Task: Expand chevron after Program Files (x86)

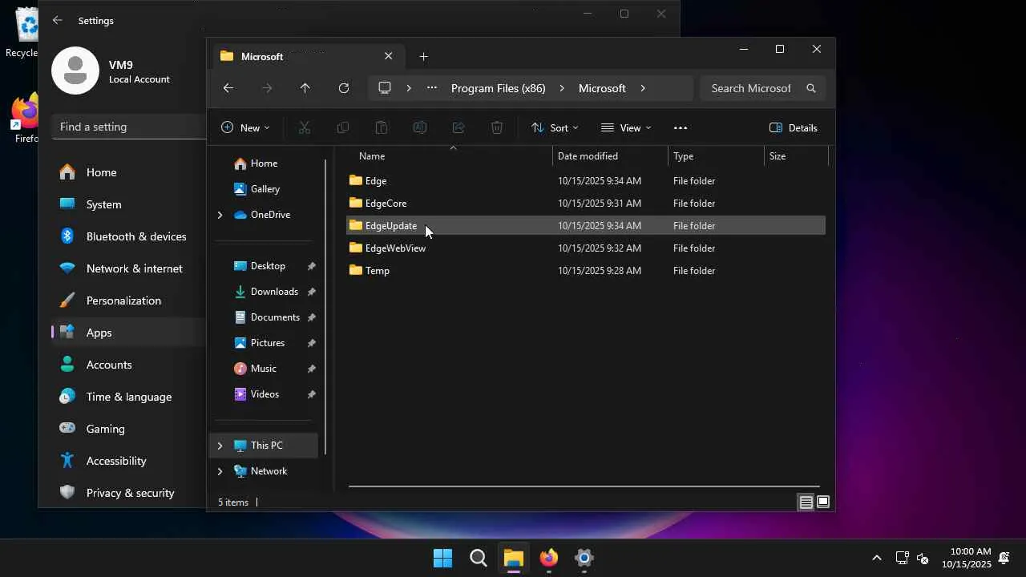Action: (x=562, y=88)
